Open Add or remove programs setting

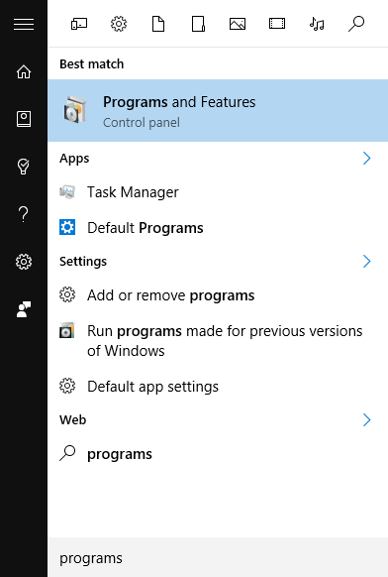point(218,295)
